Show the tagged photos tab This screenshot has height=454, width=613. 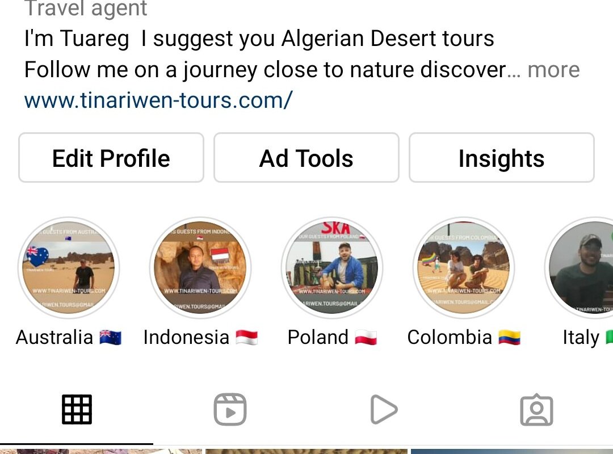[536, 409]
